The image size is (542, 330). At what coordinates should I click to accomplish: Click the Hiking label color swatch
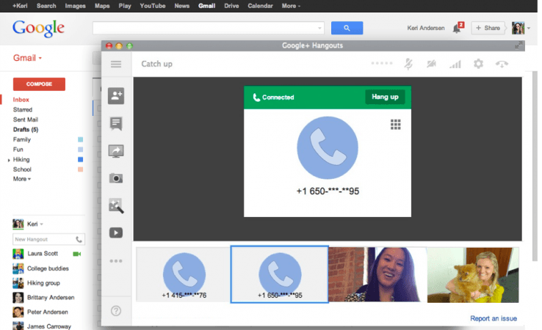point(80,159)
